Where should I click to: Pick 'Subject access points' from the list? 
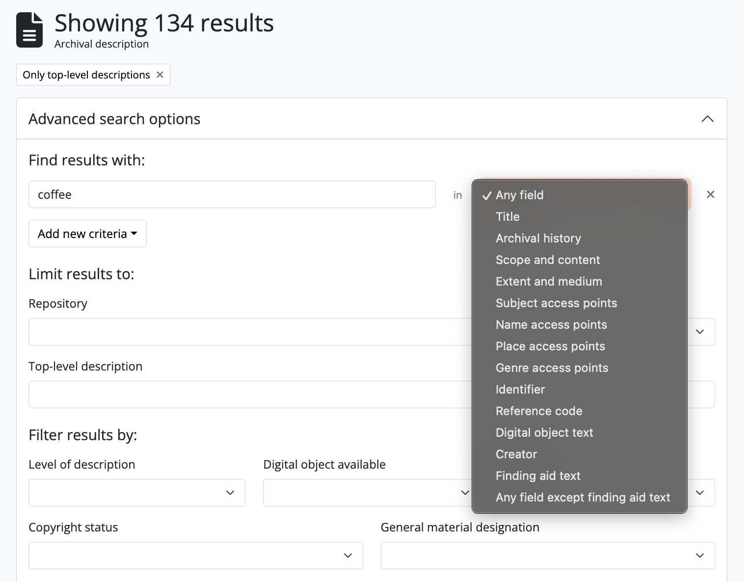556,303
